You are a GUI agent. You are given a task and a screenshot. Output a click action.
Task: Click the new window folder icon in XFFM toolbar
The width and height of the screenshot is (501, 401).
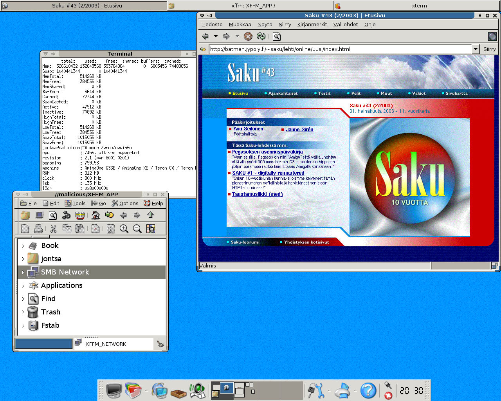pos(25,215)
